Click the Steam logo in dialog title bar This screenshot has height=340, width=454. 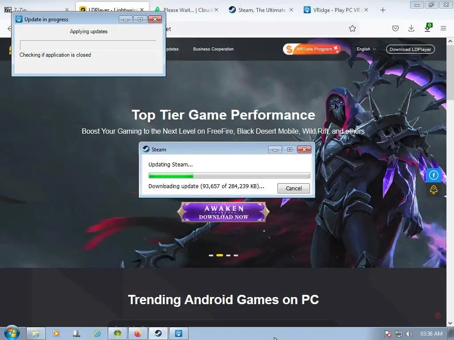tap(146, 149)
